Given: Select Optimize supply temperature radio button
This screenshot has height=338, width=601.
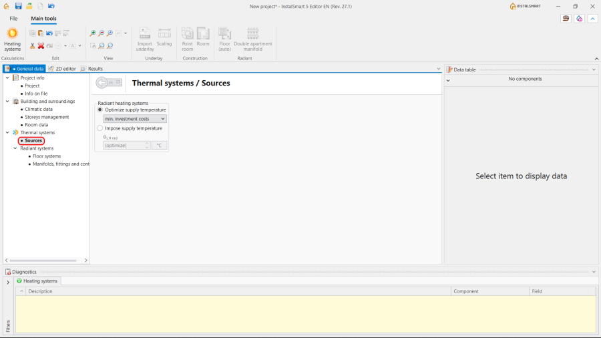Looking at the screenshot, I should 100,110.
